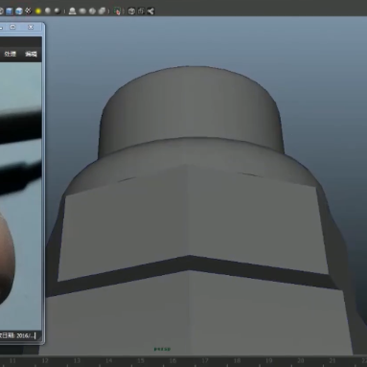Toggle the Isolate Select icon
The height and width of the screenshot is (367, 367).
(x=117, y=11)
